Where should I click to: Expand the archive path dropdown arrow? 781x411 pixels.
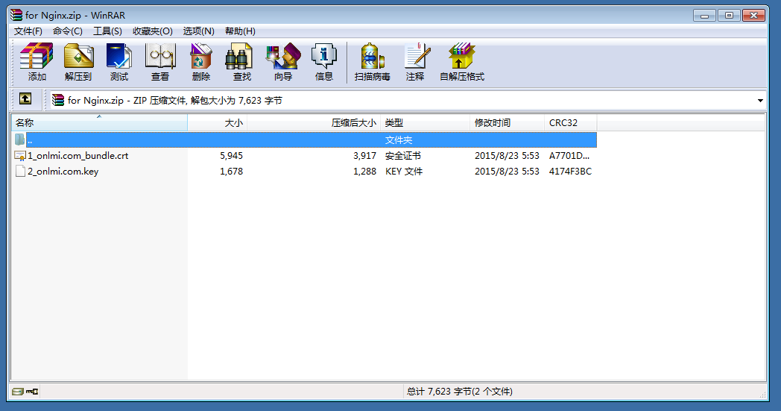pos(760,101)
